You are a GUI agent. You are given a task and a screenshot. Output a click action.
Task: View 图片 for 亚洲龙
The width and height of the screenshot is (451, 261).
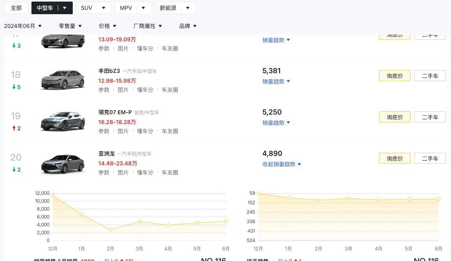pyautogui.click(x=123, y=172)
